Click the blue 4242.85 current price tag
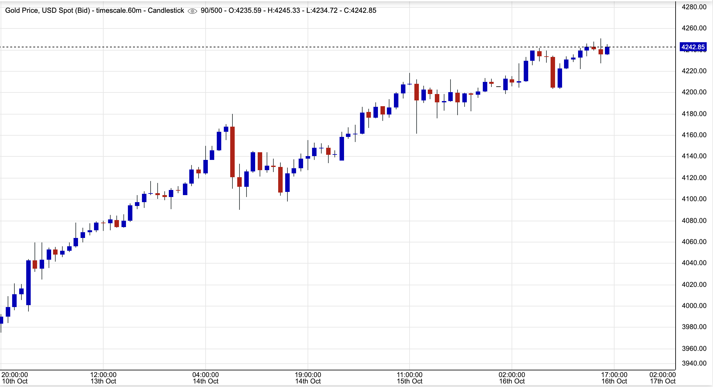Image resolution: width=713 pixels, height=387 pixels. (693, 47)
